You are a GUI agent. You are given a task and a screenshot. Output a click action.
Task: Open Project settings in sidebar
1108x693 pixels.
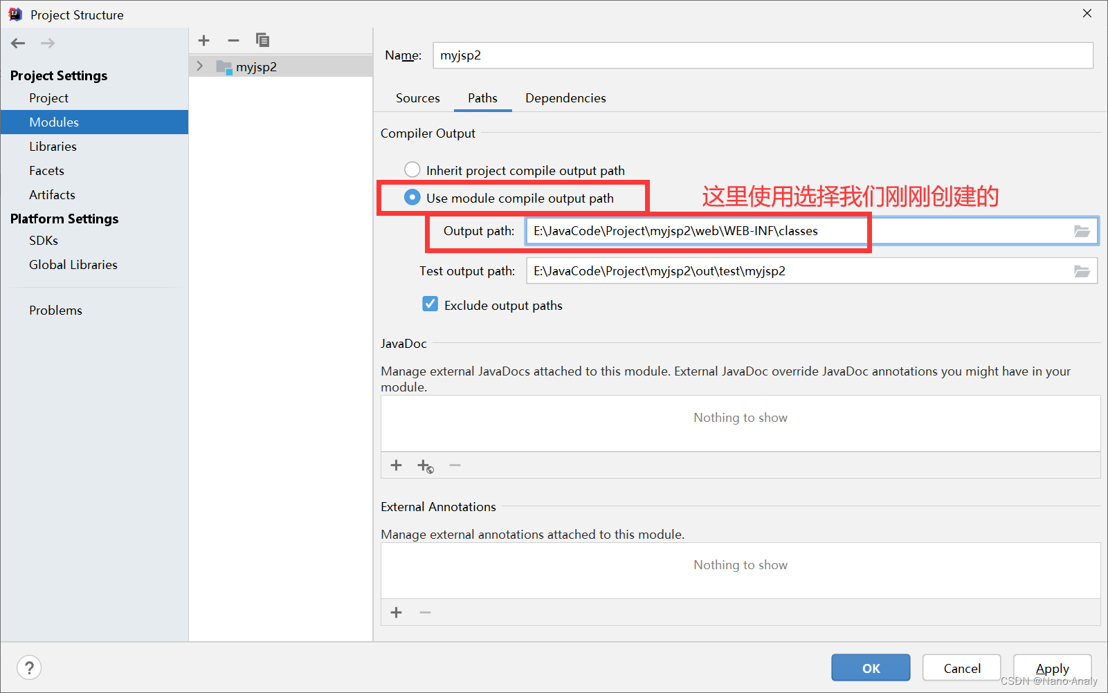pos(94,98)
